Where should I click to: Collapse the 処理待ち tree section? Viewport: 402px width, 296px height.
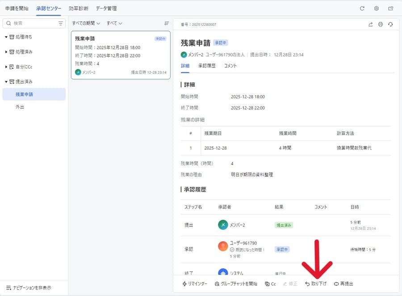click(x=6, y=37)
